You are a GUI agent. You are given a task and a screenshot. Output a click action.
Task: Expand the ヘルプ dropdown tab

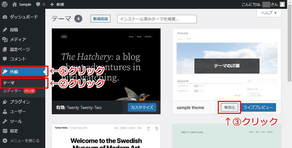[x=269, y=13]
